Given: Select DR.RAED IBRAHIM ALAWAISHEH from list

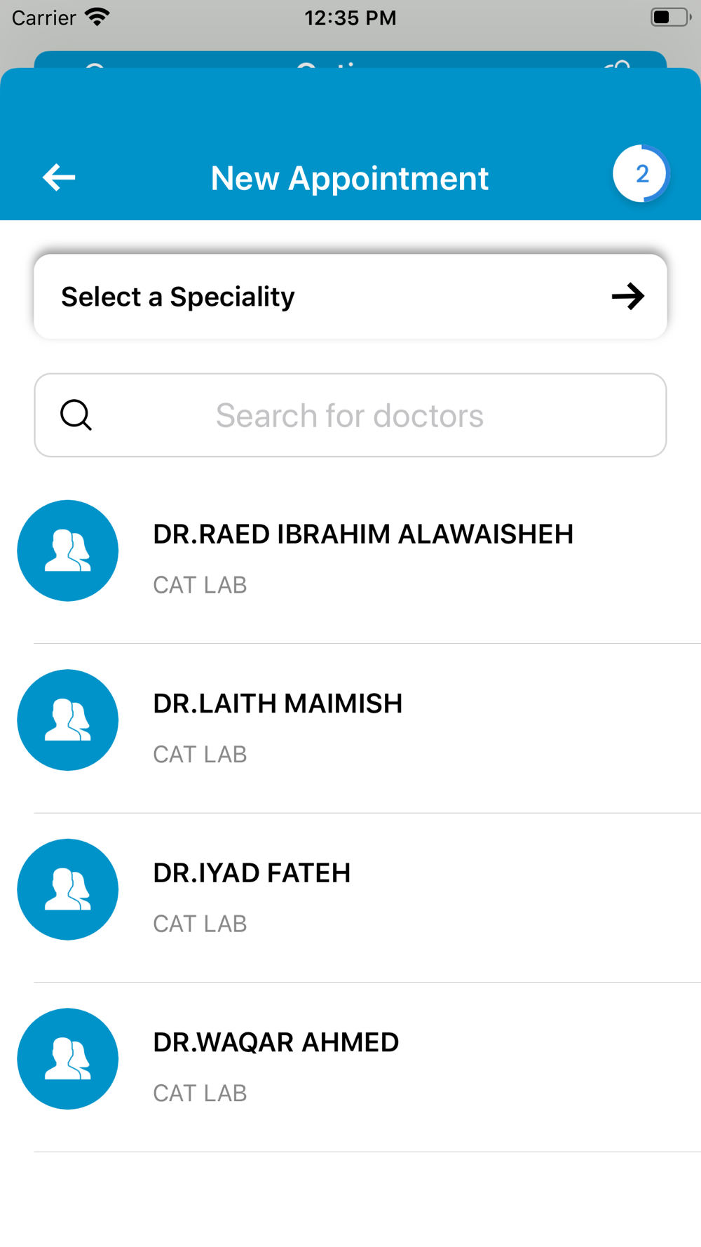Looking at the screenshot, I should (363, 534).
